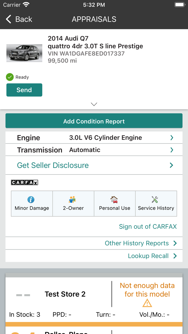
Task: Tap the Wi-Fi status icon
Action: pyautogui.click(x=26, y=5)
